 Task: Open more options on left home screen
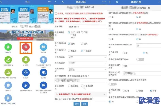(x=50, y=2)
